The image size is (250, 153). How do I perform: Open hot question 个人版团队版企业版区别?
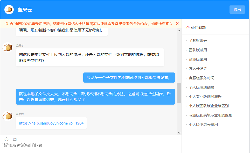tap(209, 106)
